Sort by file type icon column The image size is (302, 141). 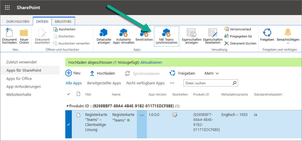(x=78, y=94)
